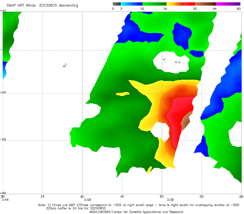Image resolution: width=244 pixels, height=214 pixels.
Task: Click the "2:08" time label beneath longitude 40
Action: coord(87,200)
